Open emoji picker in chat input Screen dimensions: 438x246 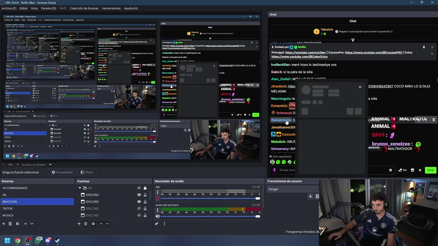(x=390, y=170)
